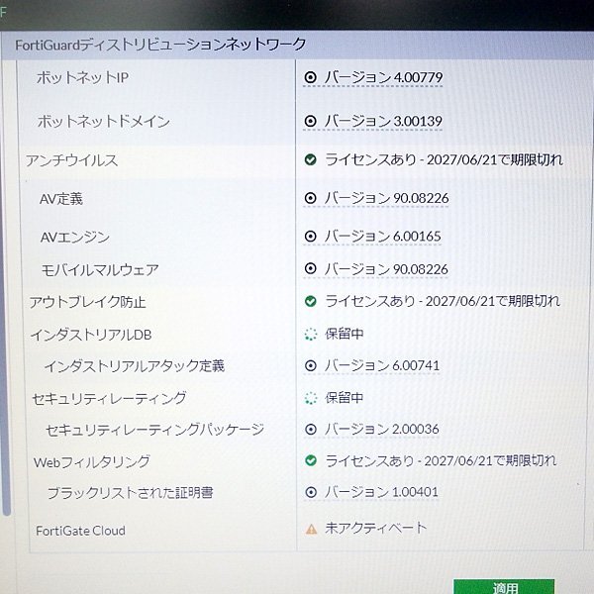Click the バージョン 6.00165 link
The image size is (594, 594).
pyautogui.click(x=382, y=237)
